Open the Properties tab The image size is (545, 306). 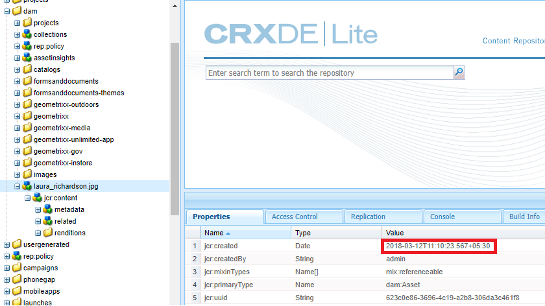click(225, 217)
